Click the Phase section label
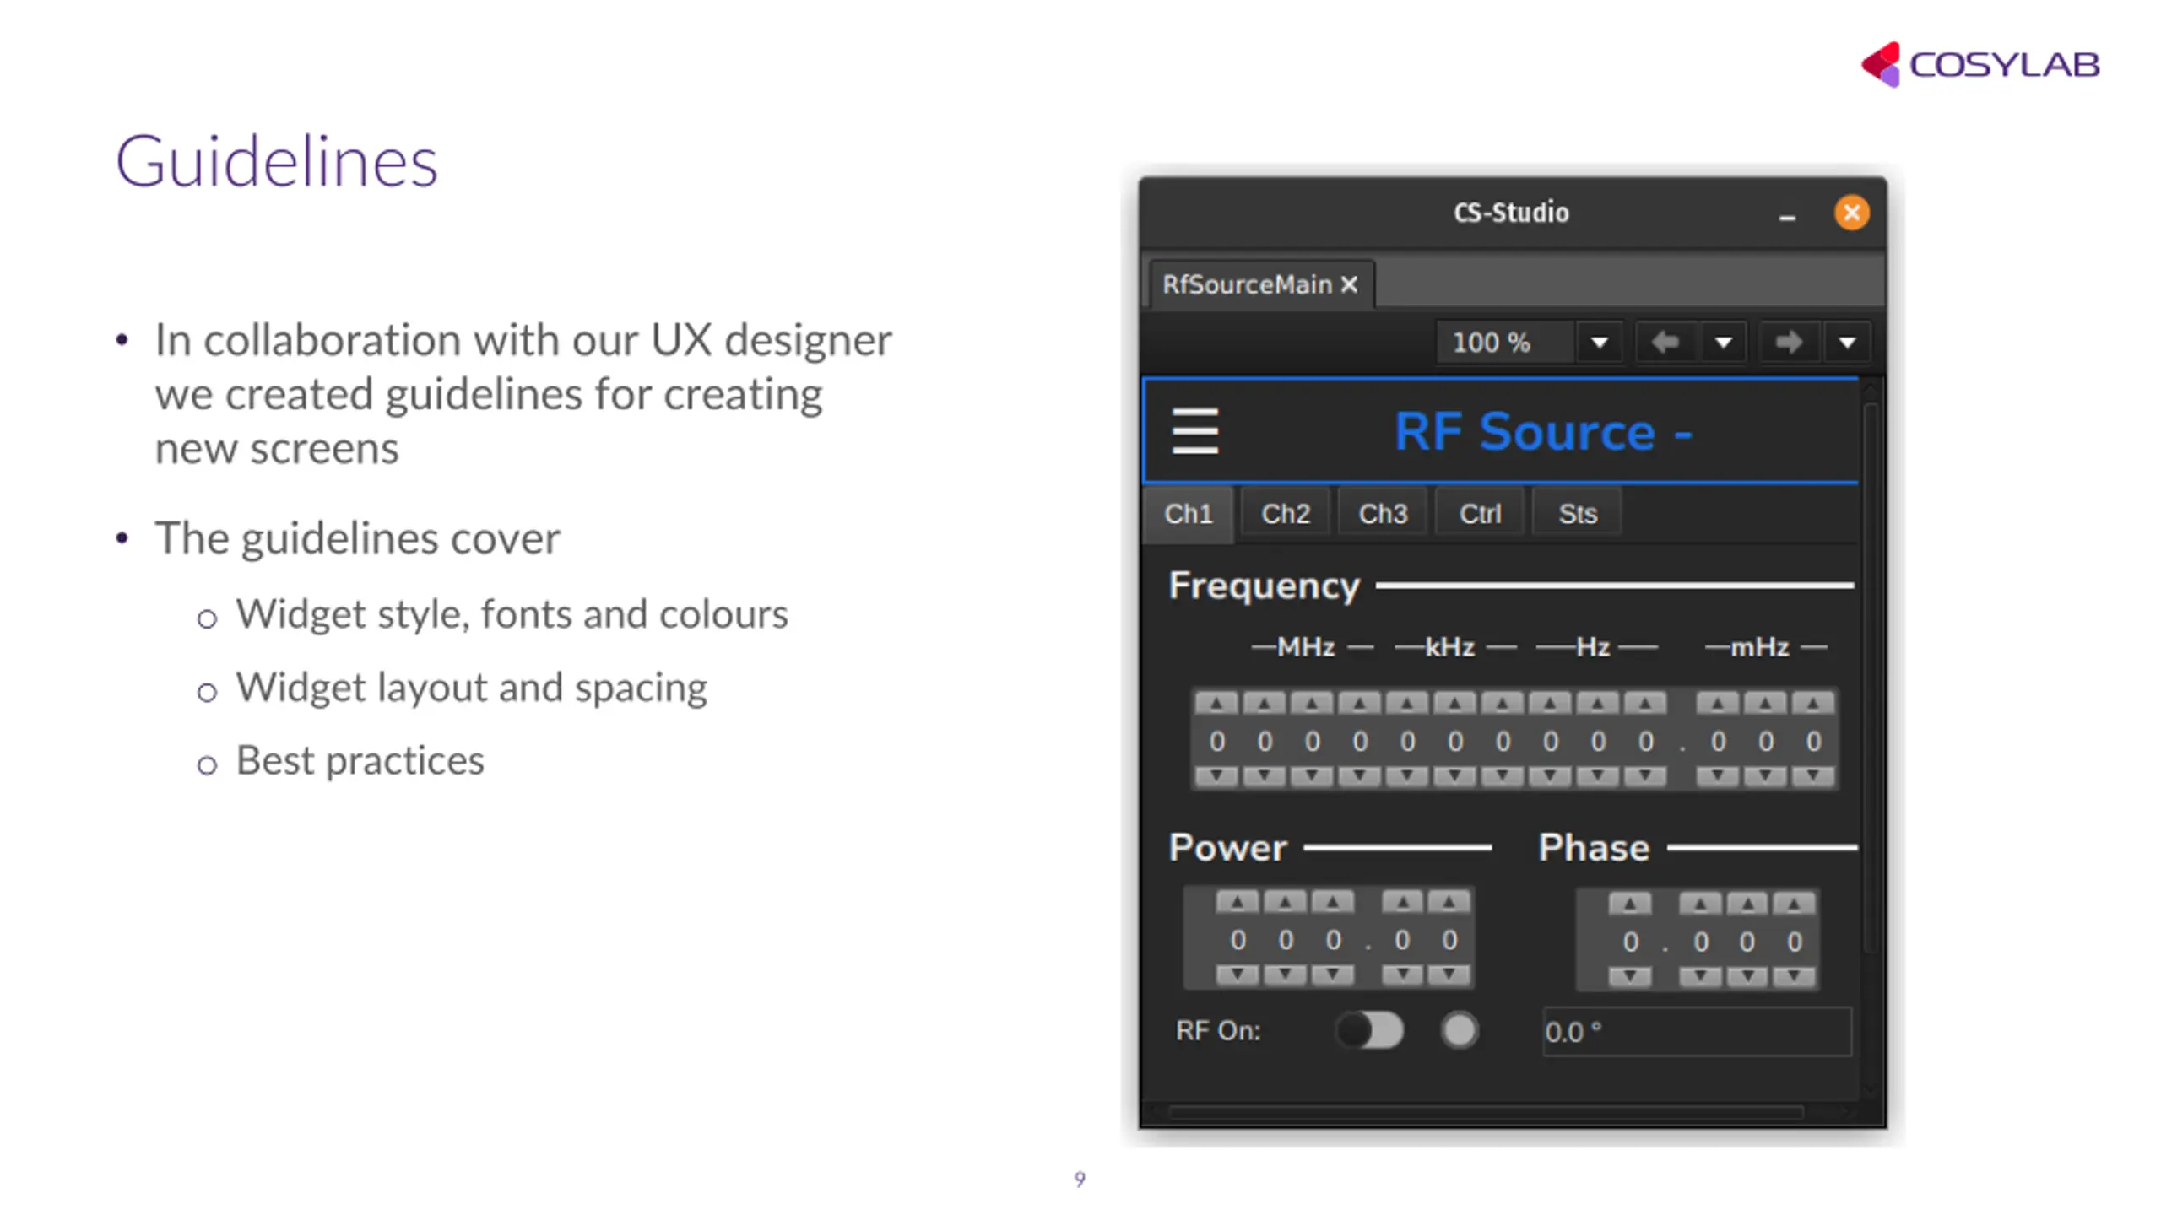The height and width of the screenshot is (1215, 2161). point(1593,847)
